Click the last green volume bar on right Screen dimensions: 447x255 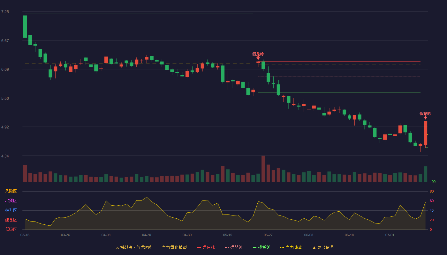tap(425, 174)
